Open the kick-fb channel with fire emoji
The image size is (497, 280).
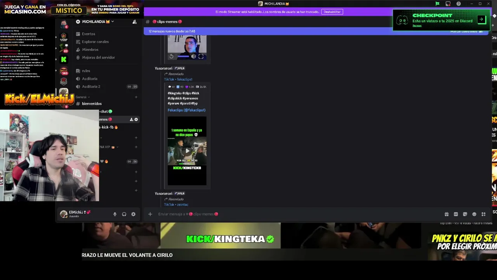pyautogui.click(x=108, y=127)
